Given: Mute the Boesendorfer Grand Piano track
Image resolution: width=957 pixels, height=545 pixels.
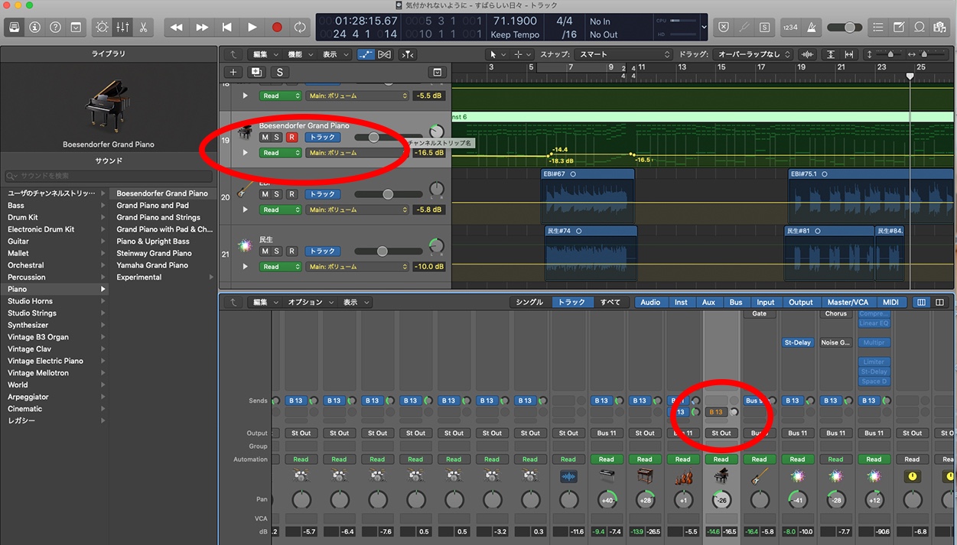Looking at the screenshot, I should (265, 138).
